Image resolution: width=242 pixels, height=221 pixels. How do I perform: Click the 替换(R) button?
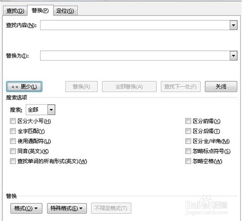point(81,87)
